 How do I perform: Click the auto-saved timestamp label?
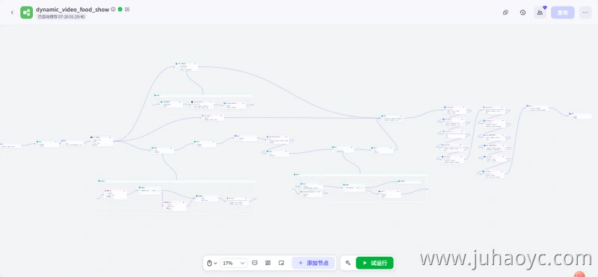tap(61, 16)
